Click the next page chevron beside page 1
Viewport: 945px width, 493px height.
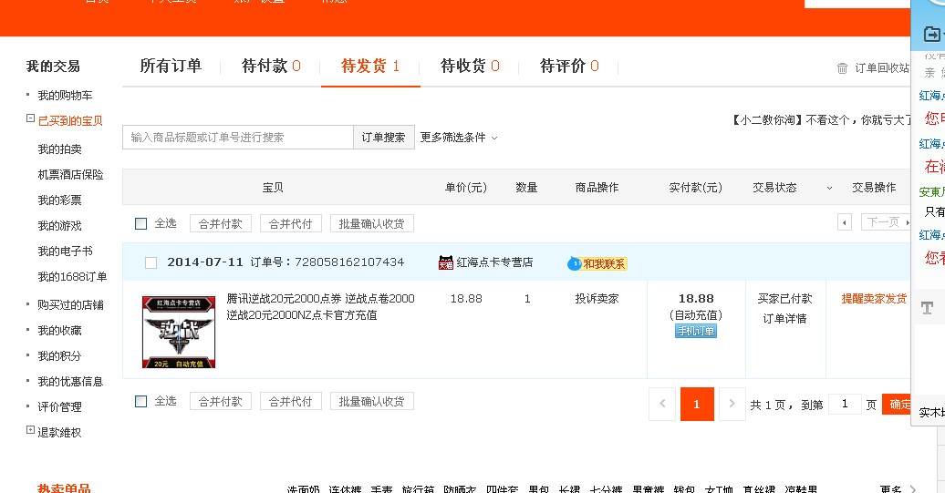click(x=732, y=404)
